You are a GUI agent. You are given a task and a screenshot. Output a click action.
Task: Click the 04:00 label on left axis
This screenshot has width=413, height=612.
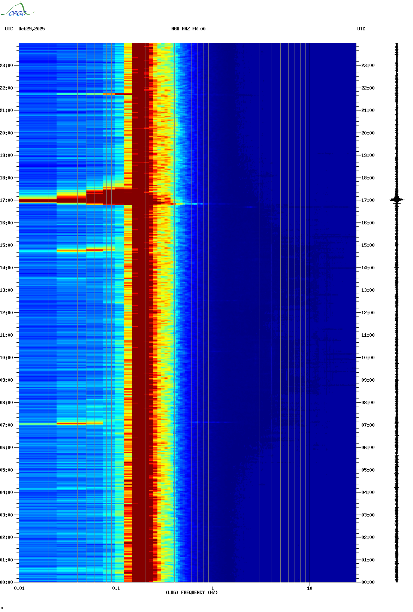[6, 493]
